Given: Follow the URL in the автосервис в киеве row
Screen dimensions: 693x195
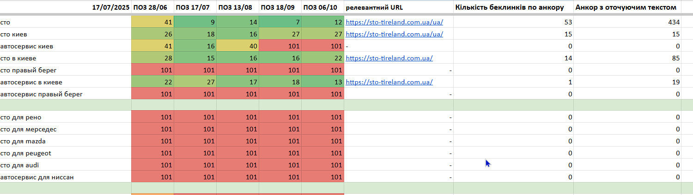Looking at the screenshot, I should click(389, 82).
